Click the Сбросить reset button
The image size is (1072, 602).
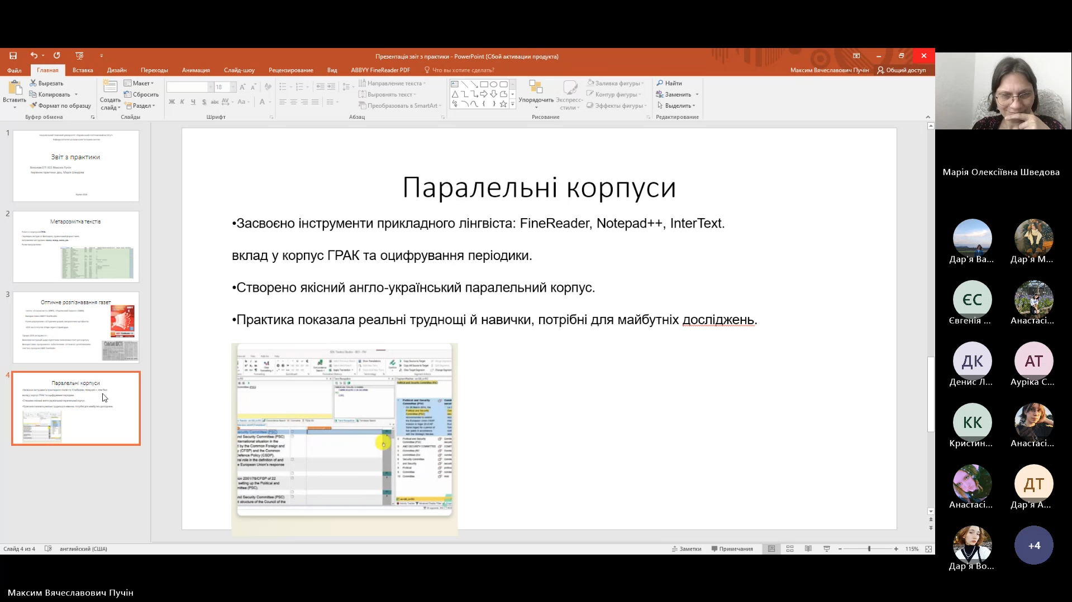click(141, 94)
